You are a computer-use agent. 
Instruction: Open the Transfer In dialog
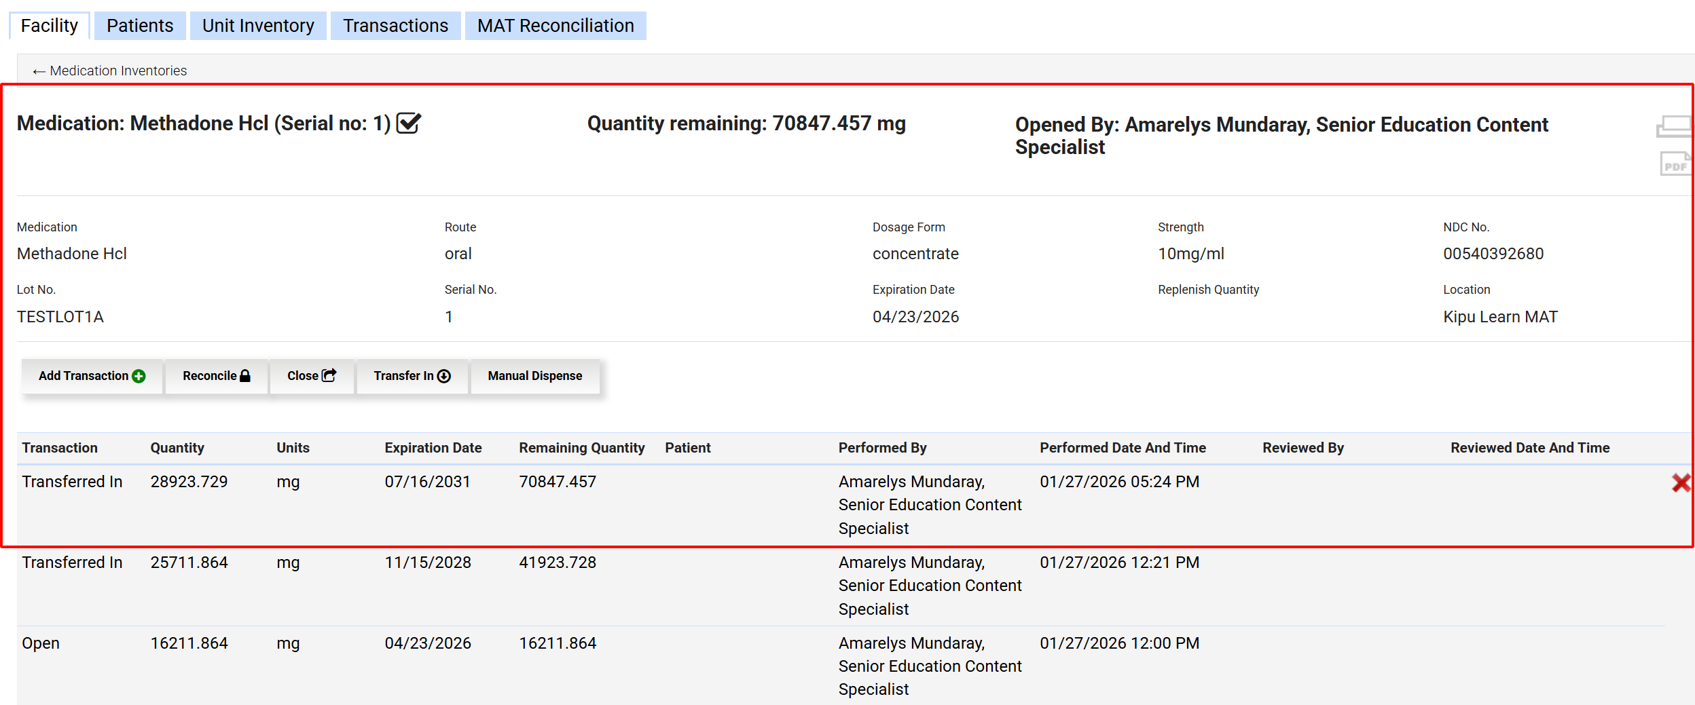[x=412, y=376]
